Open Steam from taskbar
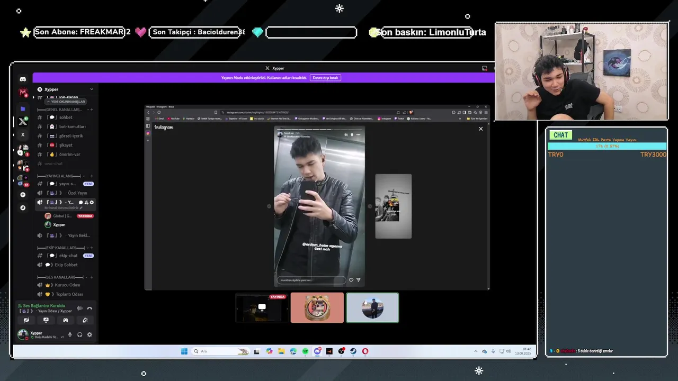This screenshot has width=678, height=381. [x=353, y=351]
